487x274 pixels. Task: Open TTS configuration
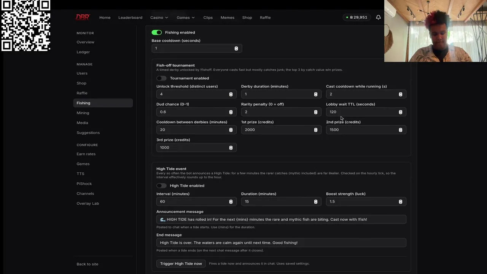point(103,174)
